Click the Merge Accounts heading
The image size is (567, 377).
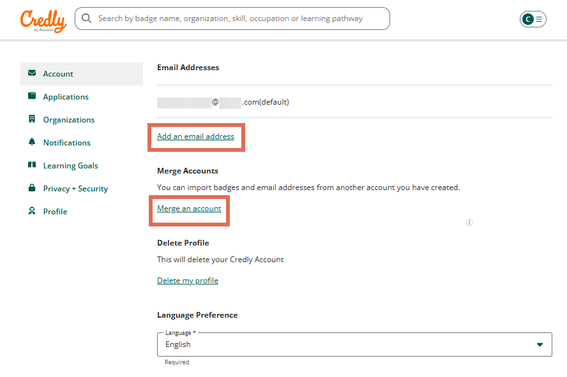point(188,171)
